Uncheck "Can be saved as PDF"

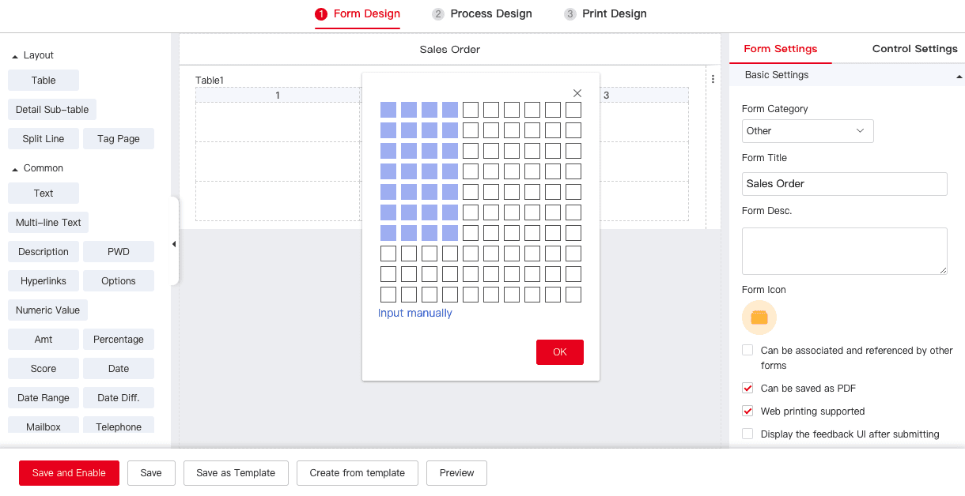click(x=747, y=388)
